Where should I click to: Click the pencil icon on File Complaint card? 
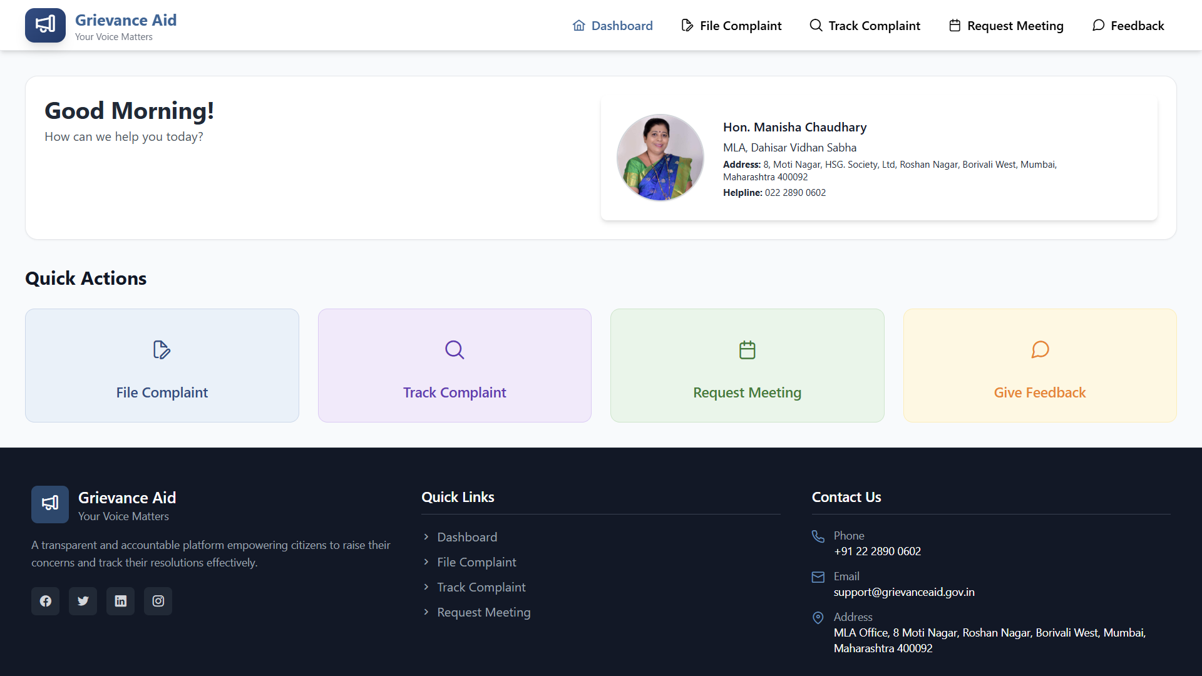pos(162,349)
